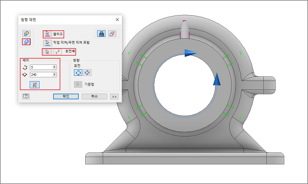Open the help button in dialog
The width and height of the screenshot is (308, 184).
tap(26, 96)
